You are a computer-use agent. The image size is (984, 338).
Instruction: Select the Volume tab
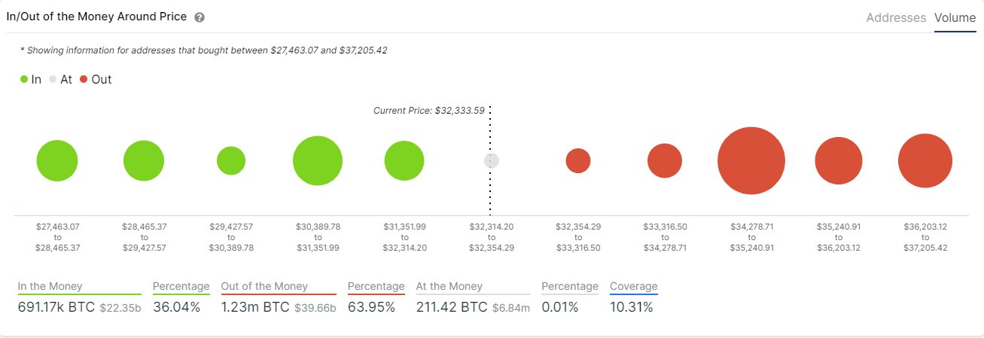[x=955, y=17]
